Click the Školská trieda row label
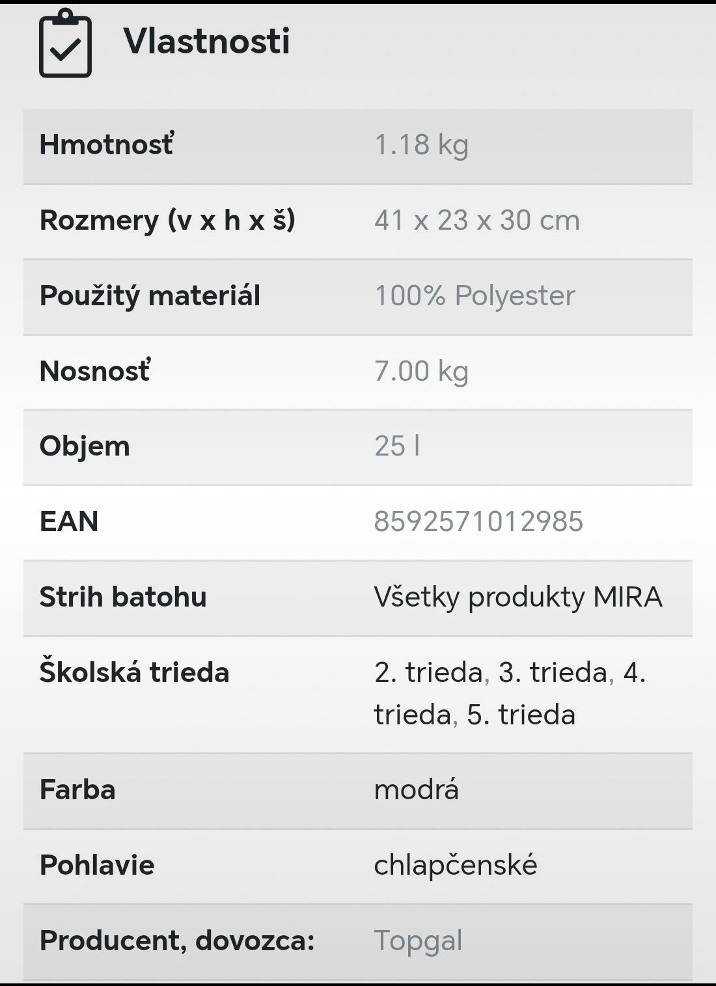The width and height of the screenshot is (716, 986). click(134, 672)
